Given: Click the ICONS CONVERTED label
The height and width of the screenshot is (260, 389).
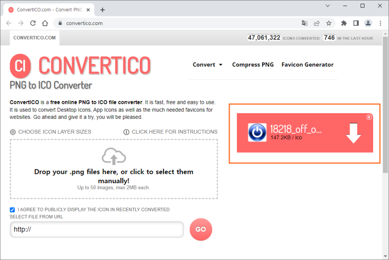Looking at the screenshot, I should pos(301,38).
